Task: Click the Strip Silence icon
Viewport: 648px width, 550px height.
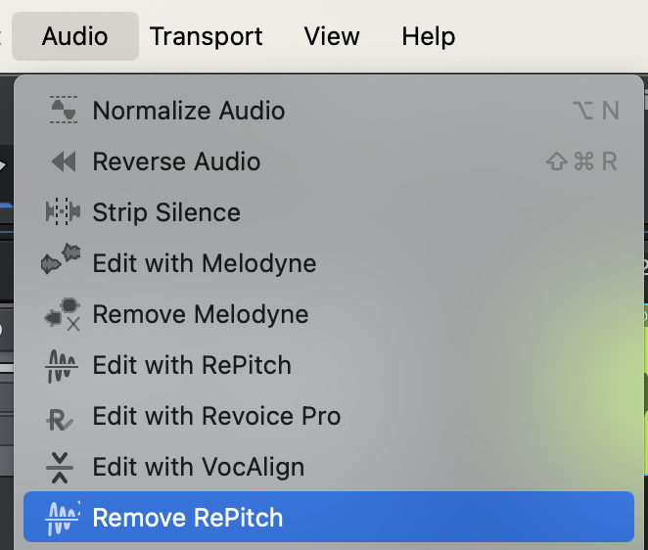Action: coord(63,212)
